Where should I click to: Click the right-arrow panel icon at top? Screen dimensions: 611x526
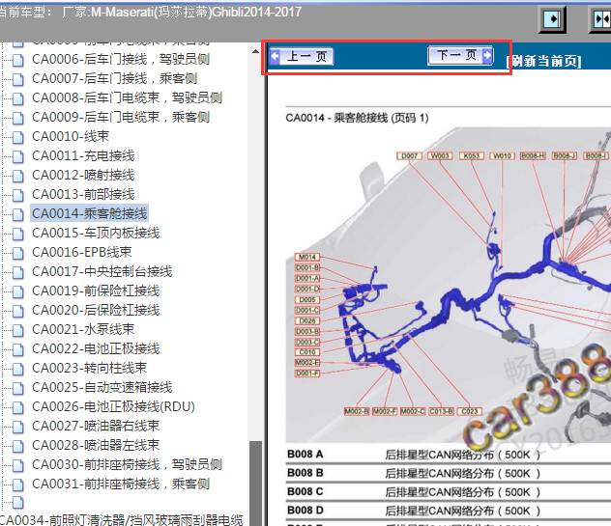[x=552, y=19]
